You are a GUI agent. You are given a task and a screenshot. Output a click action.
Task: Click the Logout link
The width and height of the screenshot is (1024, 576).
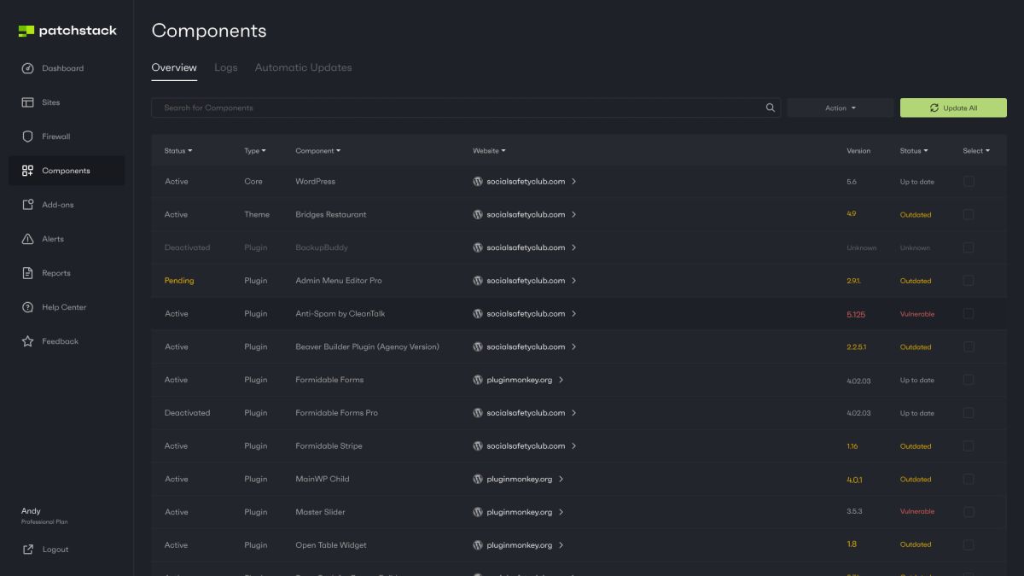tap(55, 550)
